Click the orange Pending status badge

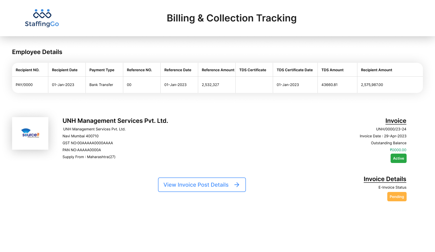click(397, 197)
